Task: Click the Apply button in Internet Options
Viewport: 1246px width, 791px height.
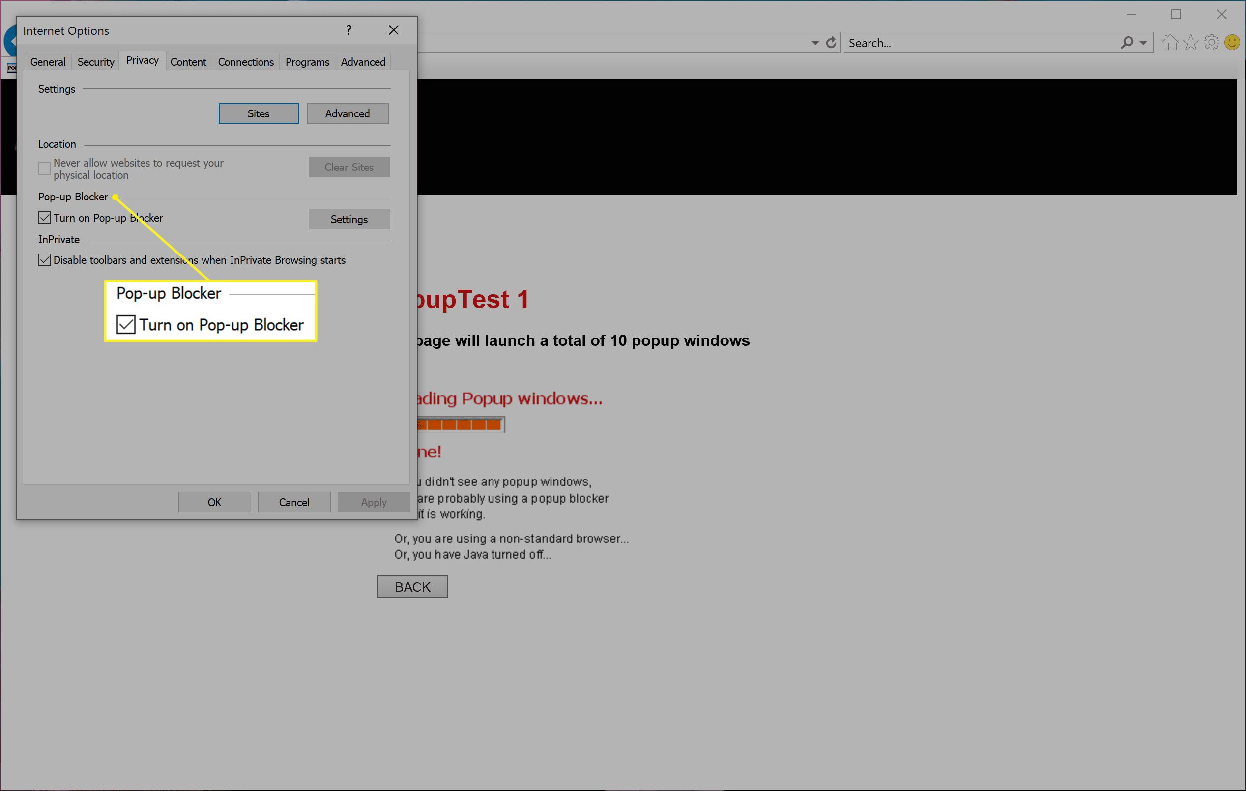Action: pyautogui.click(x=373, y=500)
